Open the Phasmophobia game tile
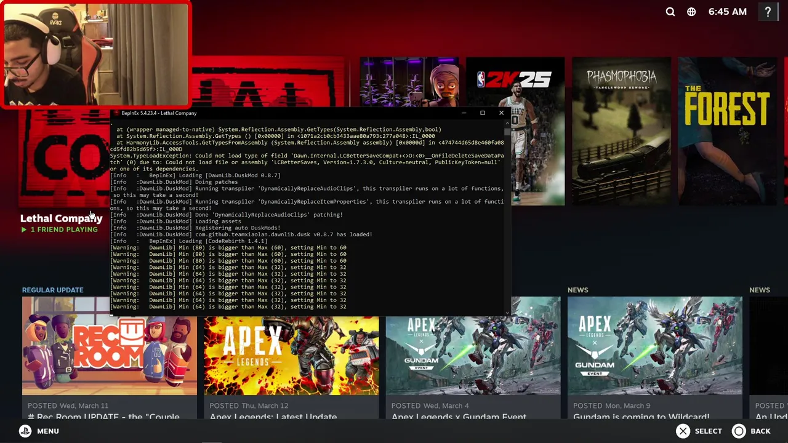Screen dimensions: 788x443 [621, 131]
